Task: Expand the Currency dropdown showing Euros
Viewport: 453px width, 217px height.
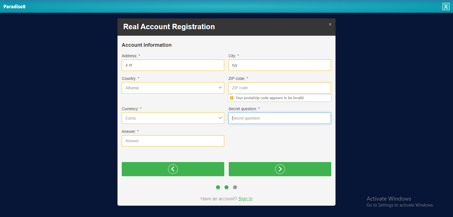Action: [x=173, y=118]
